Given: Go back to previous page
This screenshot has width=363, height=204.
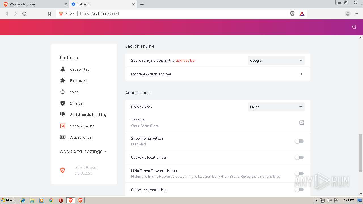Looking at the screenshot, I should click(x=6, y=13).
